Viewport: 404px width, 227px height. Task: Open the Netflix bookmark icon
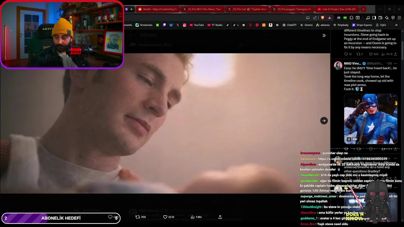tap(250, 25)
